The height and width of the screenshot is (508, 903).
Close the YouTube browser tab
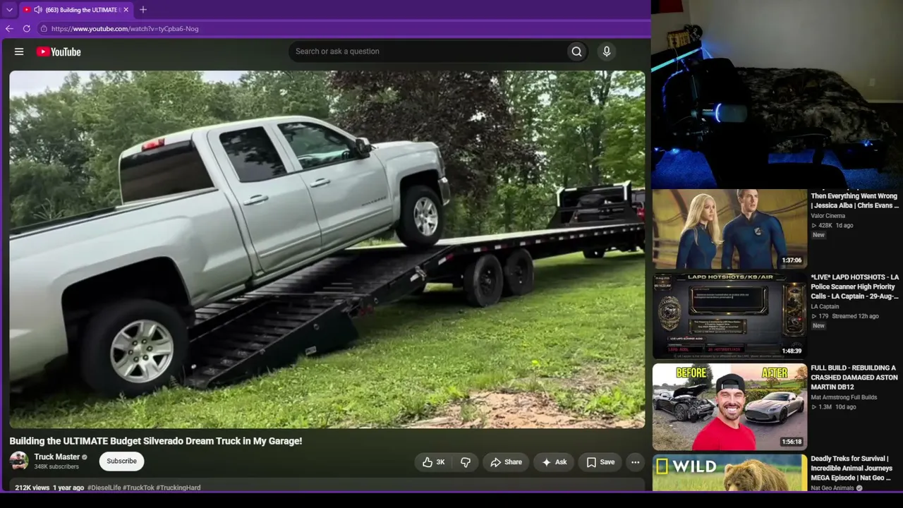coord(126,10)
